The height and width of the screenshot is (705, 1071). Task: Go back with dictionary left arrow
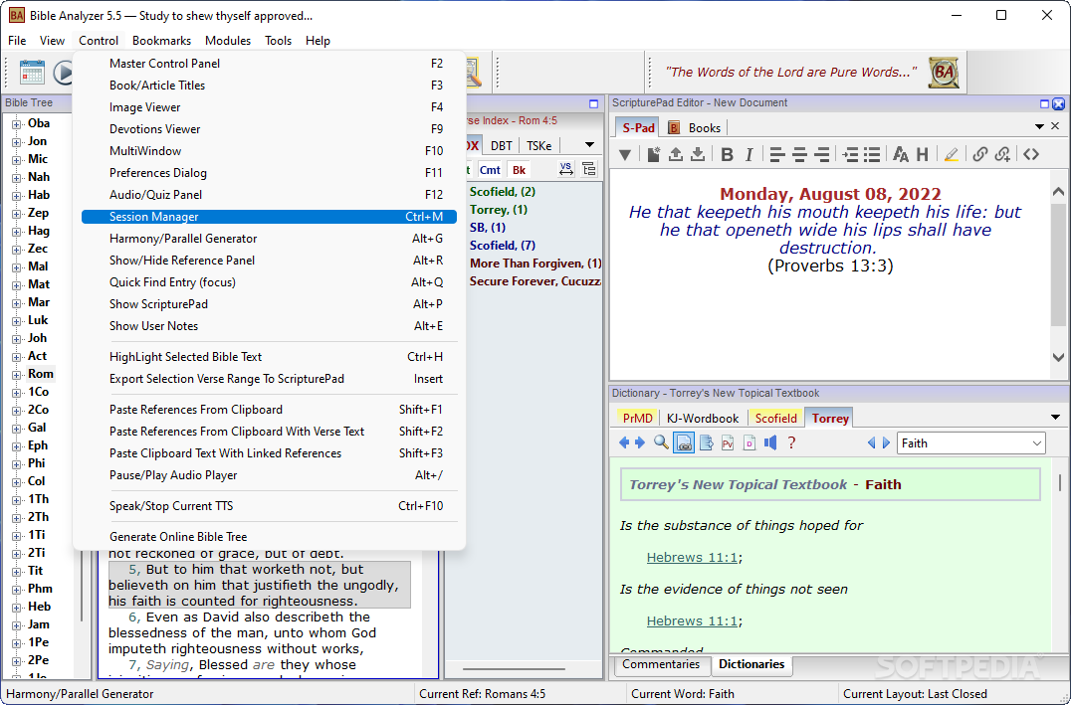[x=624, y=442]
